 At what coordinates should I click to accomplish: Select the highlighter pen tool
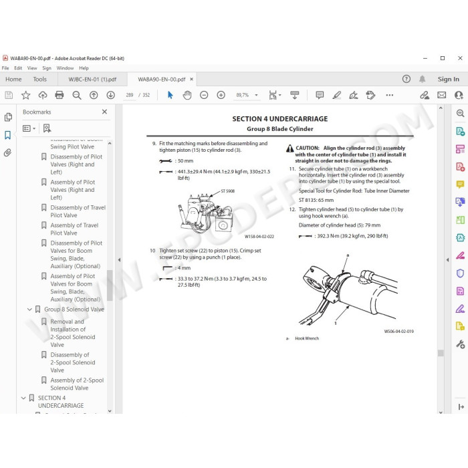337,95
